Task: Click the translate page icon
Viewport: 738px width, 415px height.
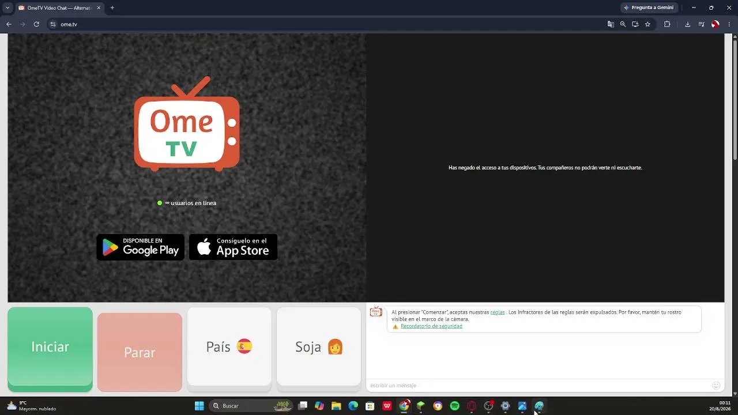Action: click(611, 24)
